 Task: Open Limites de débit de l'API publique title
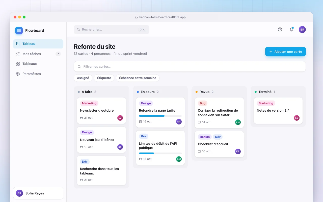point(158,146)
